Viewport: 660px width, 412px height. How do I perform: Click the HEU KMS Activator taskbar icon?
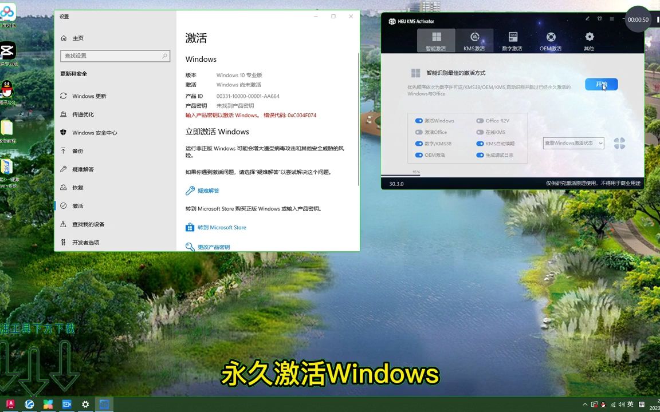click(104, 404)
